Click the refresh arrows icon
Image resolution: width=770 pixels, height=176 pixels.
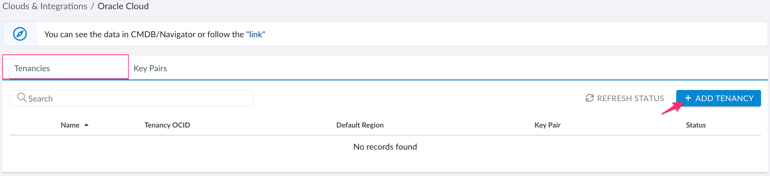point(589,98)
